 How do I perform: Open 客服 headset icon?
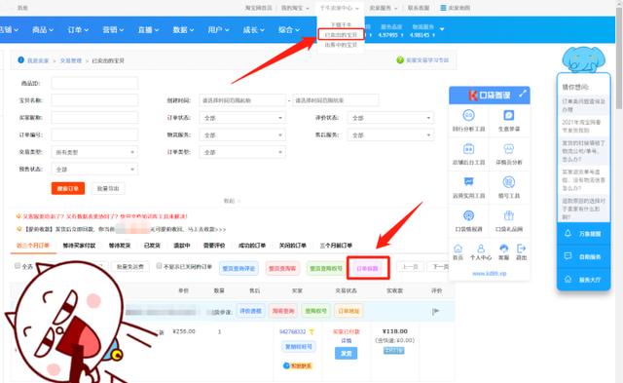[x=503, y=249]
